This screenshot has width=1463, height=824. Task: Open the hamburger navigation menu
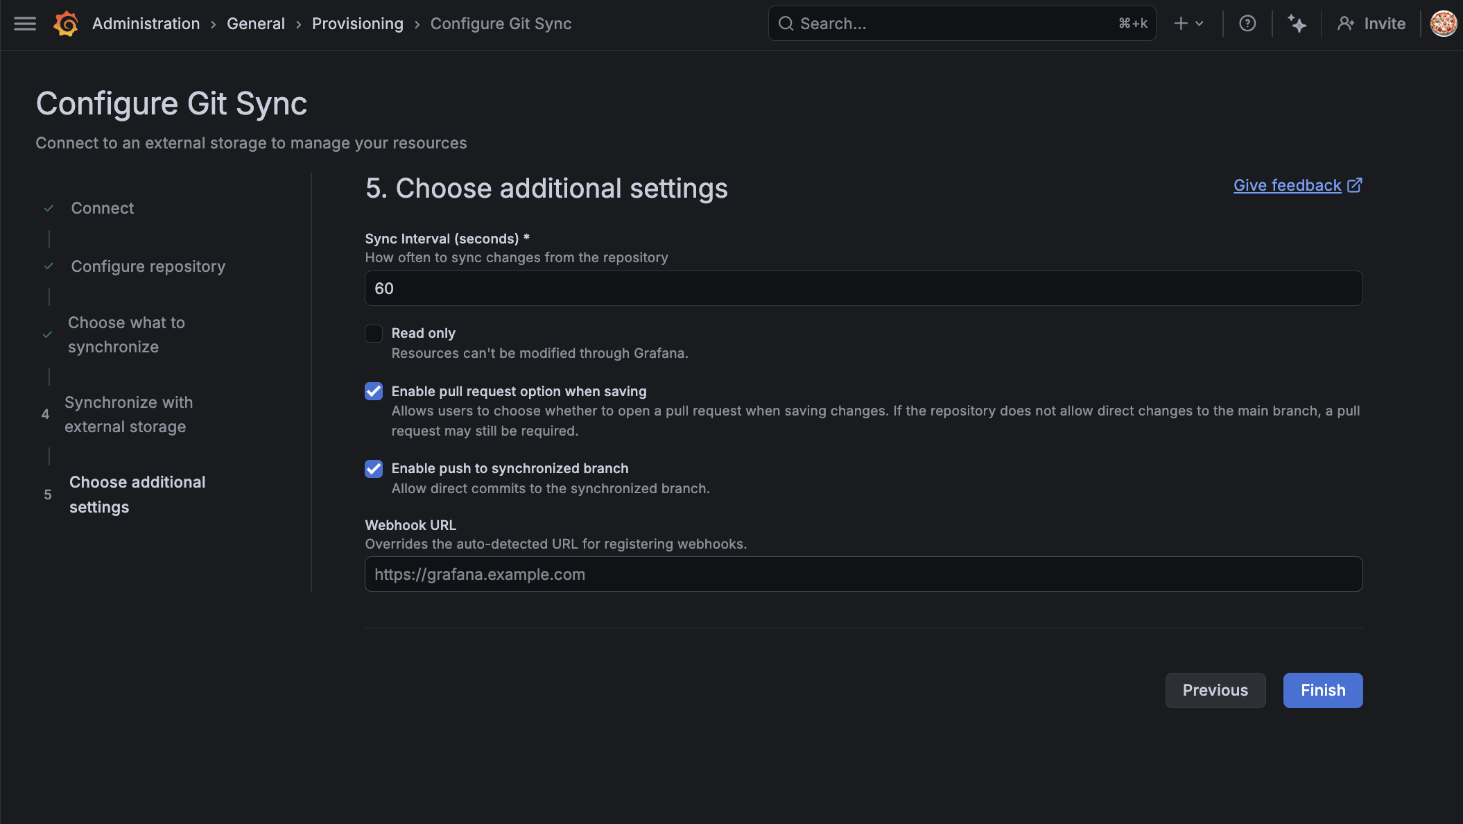tap(25, 24)
